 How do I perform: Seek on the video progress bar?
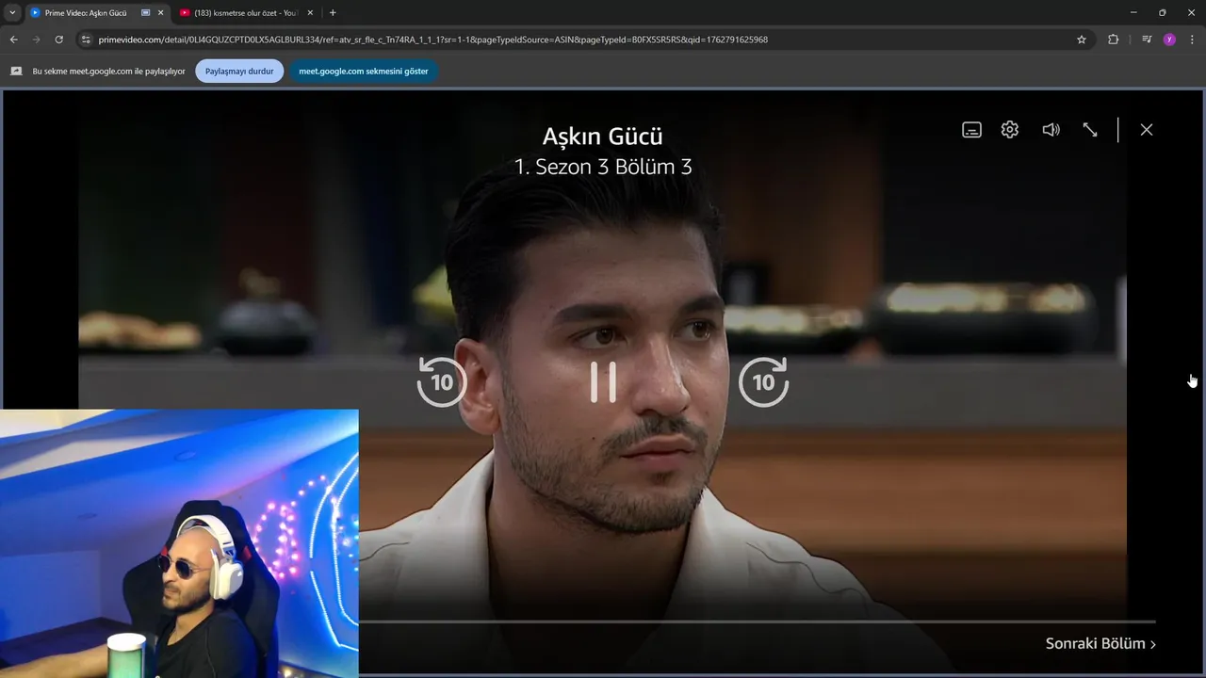757,621
